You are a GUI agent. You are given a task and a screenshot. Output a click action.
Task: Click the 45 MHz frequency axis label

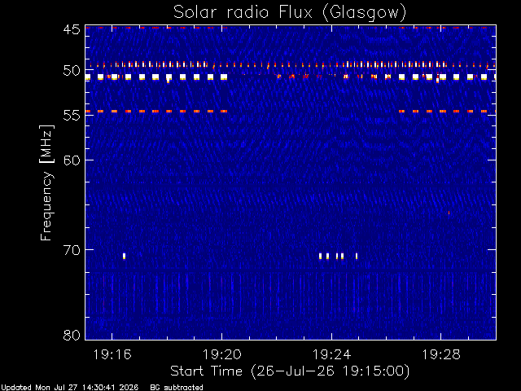click(72, 29)
